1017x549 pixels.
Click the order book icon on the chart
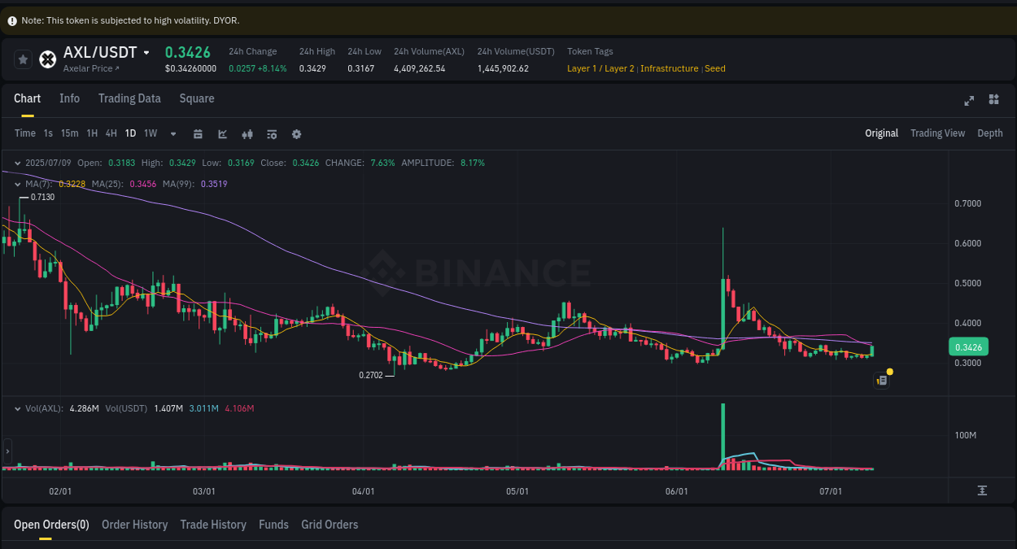[x=881, y=379]
